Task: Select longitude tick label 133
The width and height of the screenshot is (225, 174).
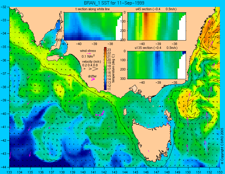Action: [x=10, y=172]
